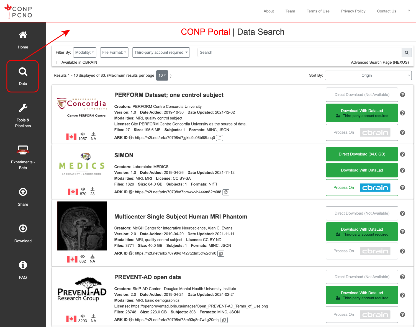Viewport: 416px width, 327px height.
Task: Open the Team menu item
Action: [x=290, y=11]
